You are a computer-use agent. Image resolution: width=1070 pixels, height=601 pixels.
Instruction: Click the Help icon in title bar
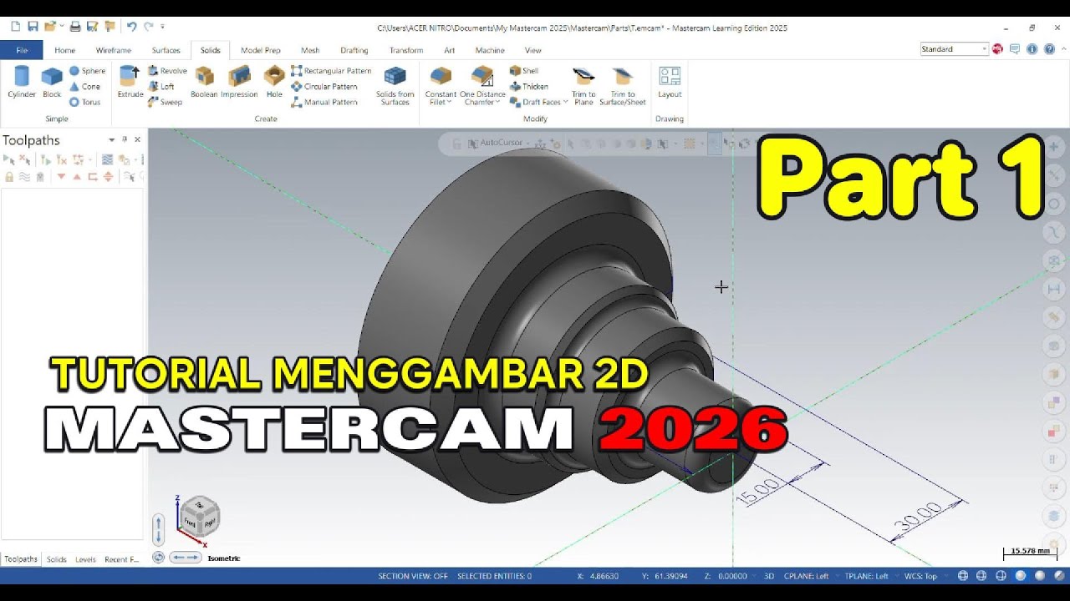(x=1049, y=49)
